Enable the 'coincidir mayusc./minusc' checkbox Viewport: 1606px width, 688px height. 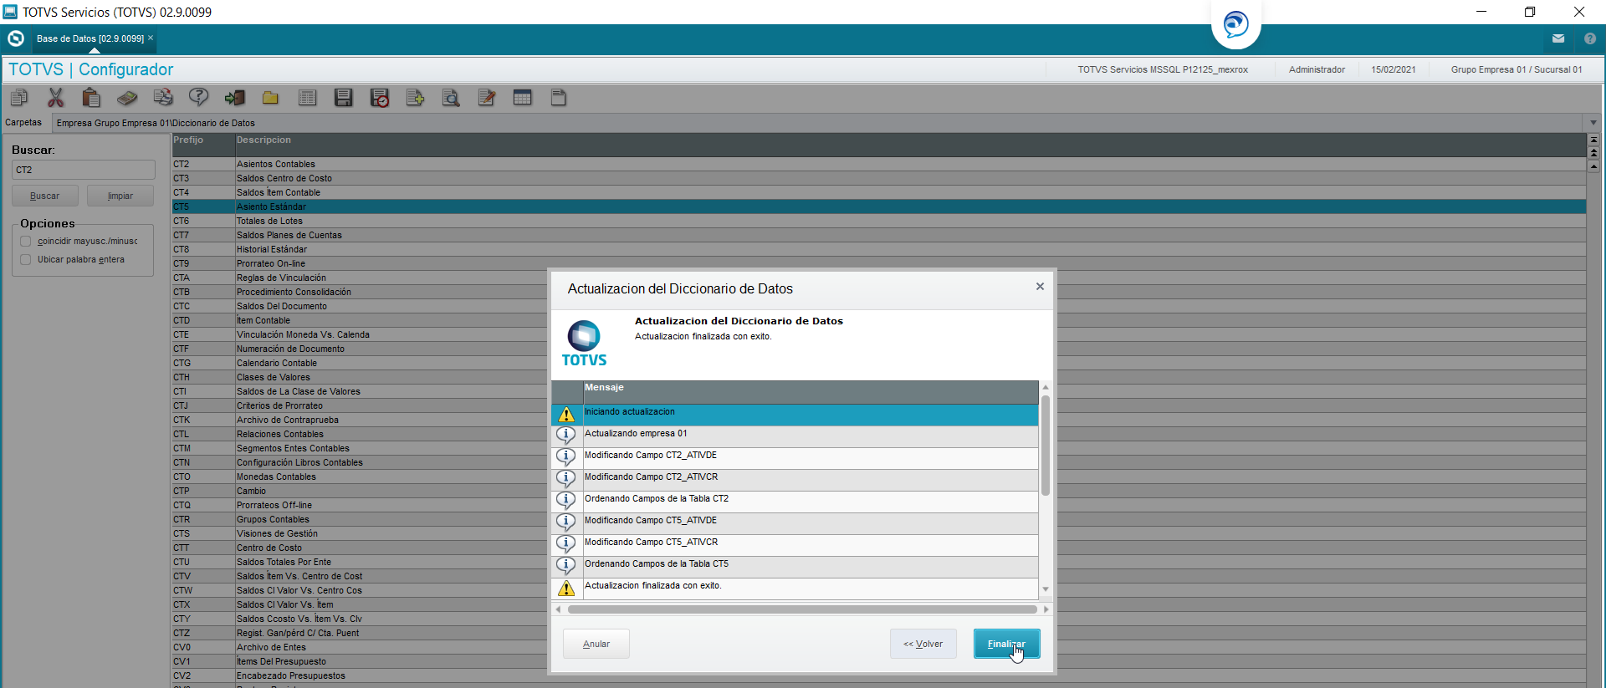click(x=26, y=242)
